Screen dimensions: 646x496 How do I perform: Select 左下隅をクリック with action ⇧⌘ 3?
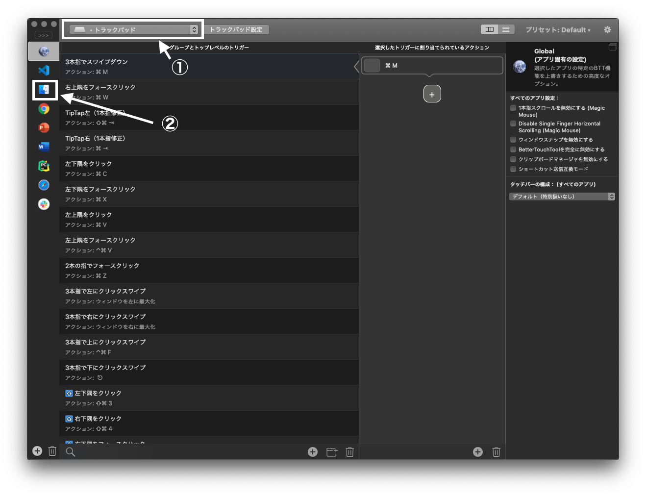[209, 398]
